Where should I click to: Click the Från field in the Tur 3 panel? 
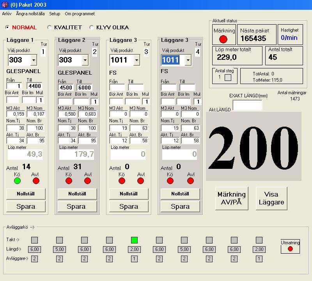pos(117,88)
